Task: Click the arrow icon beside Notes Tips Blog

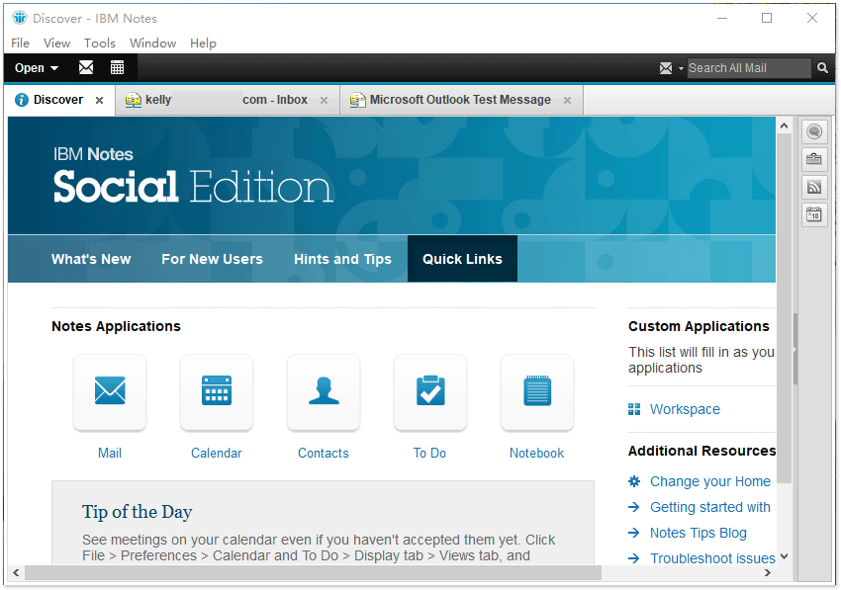Action: coord(634,533)
